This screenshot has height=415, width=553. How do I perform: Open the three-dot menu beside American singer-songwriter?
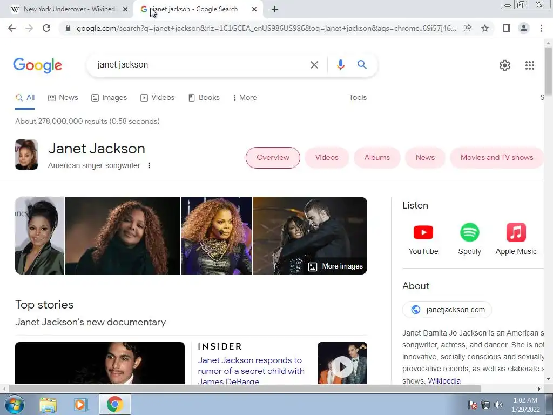coord(149,165)
